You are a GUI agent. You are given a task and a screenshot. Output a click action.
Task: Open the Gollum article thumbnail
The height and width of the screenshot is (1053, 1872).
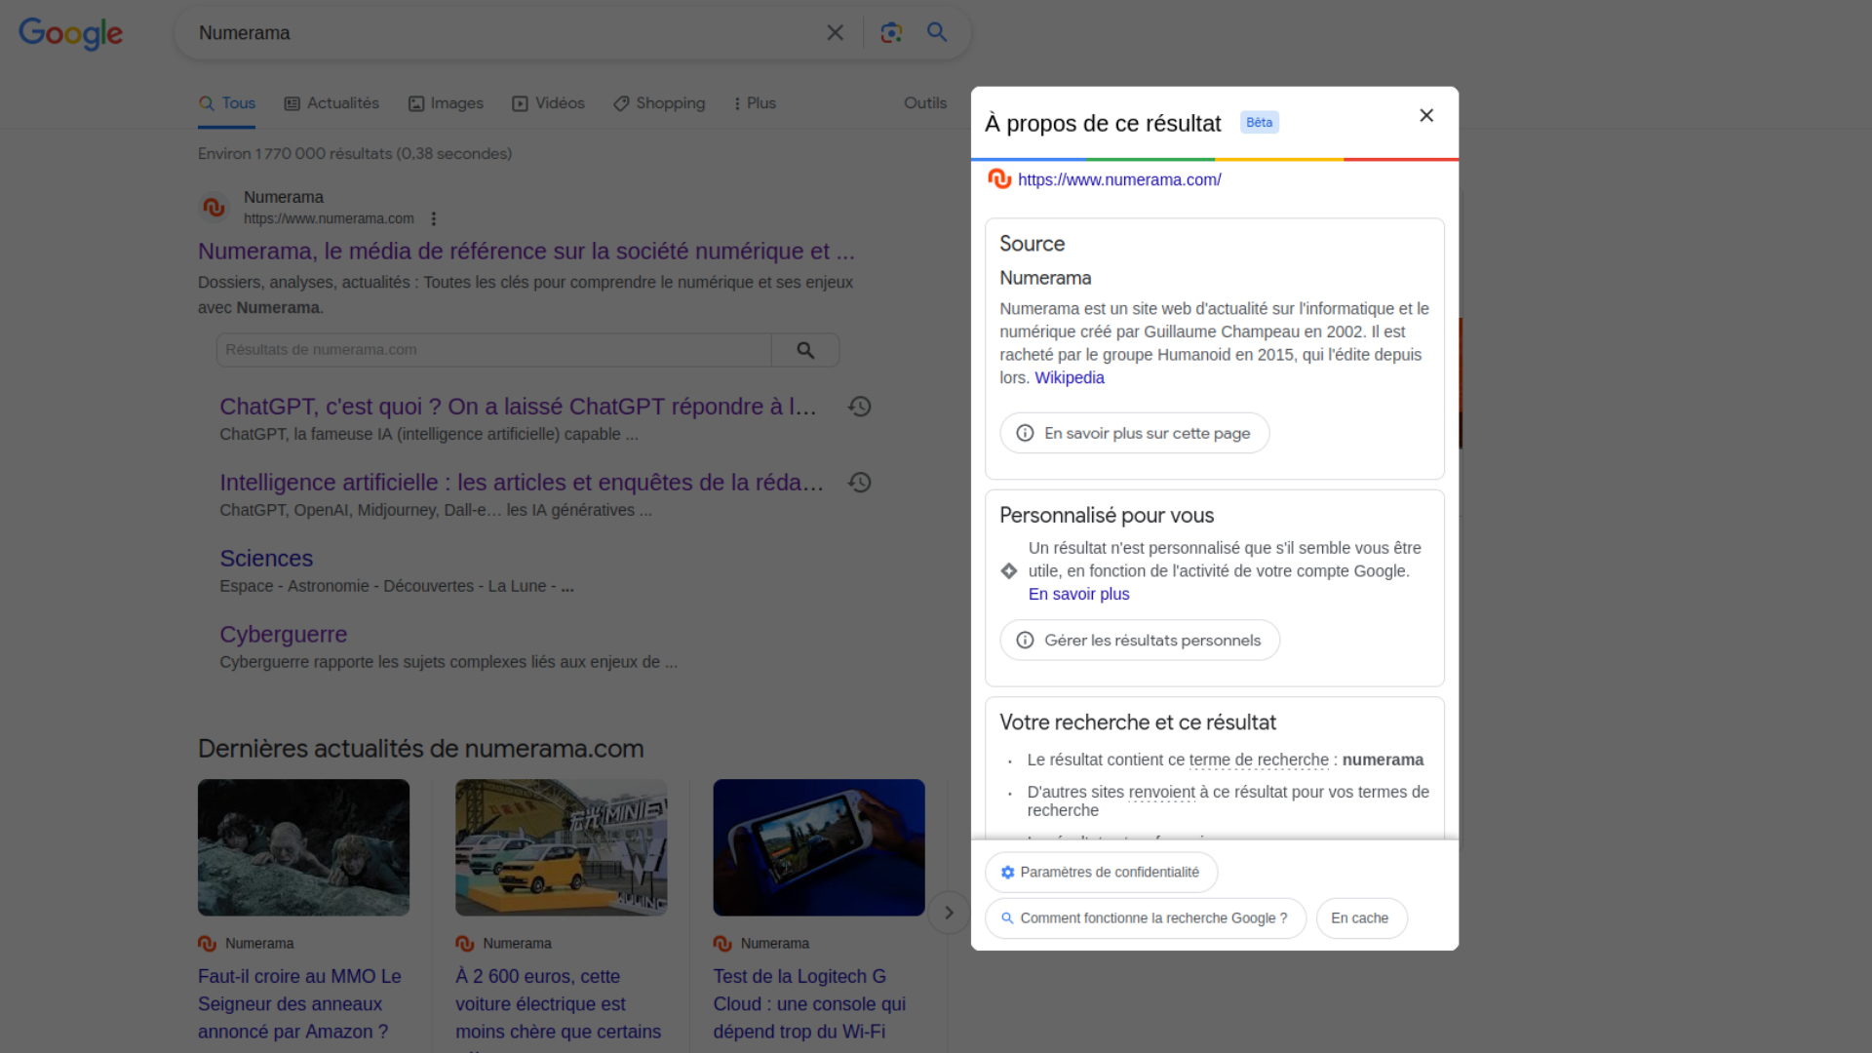click(x=303, y=847)
